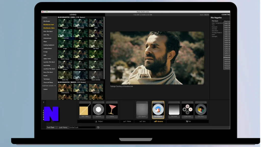
Task: Toggle the power button on Film Negative tool
Action: (163, 102)
